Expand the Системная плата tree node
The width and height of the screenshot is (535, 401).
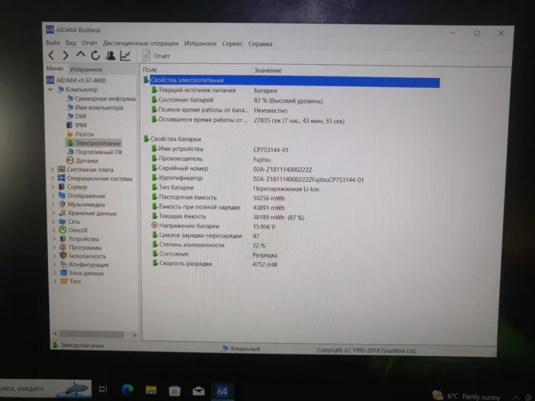tap(53, 170)
